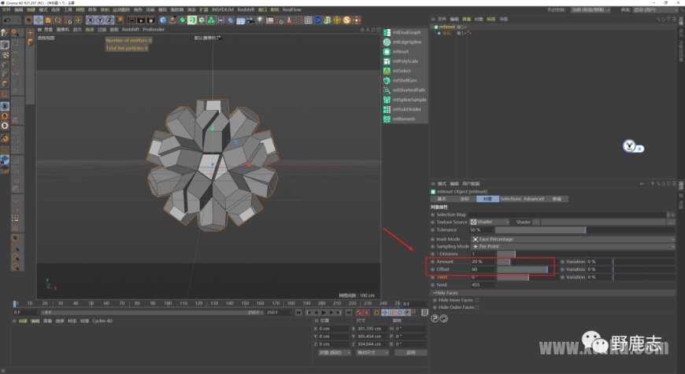Toggle the Amount parameter keyframe dot
This screenshot has width=685, height=374.
(x=432, y=262)
